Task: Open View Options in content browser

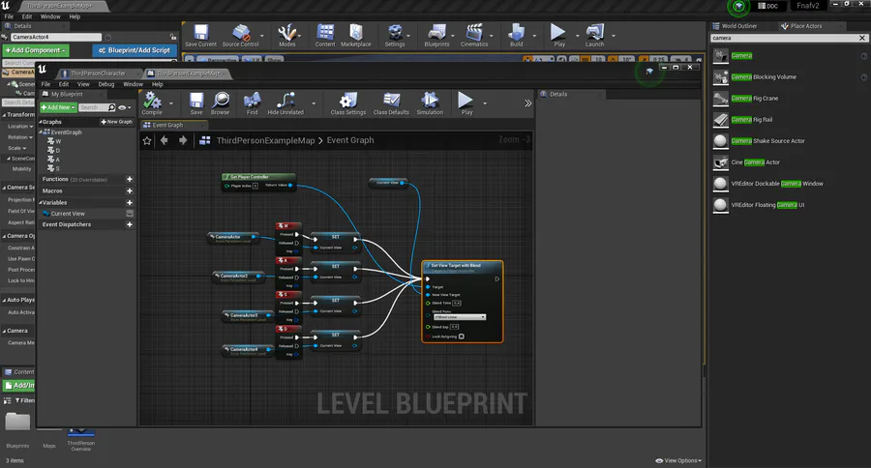Action: pos(678,461)
